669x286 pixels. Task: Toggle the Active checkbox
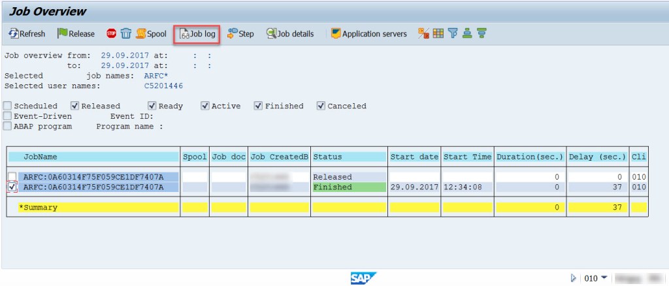point(205,106)
